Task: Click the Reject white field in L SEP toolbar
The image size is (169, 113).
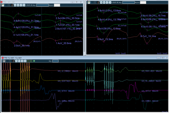Action: [x=57, y=5]
